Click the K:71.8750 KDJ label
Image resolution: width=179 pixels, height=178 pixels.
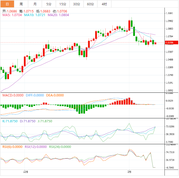10,121
